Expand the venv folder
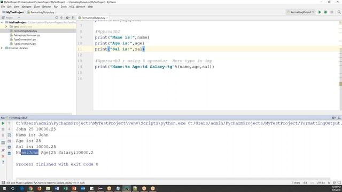 6,27
